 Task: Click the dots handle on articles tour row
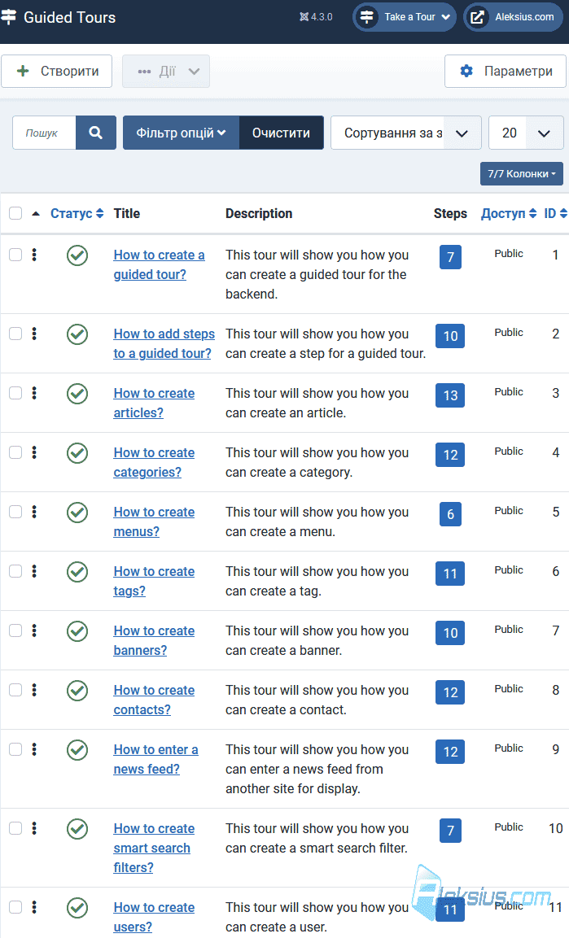coord(34,393)
